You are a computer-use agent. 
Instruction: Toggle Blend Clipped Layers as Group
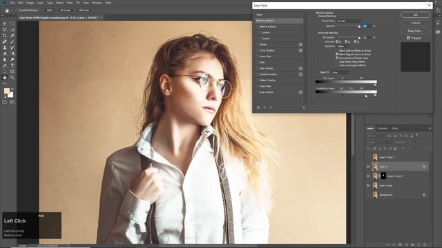click(x=337, y=54)
